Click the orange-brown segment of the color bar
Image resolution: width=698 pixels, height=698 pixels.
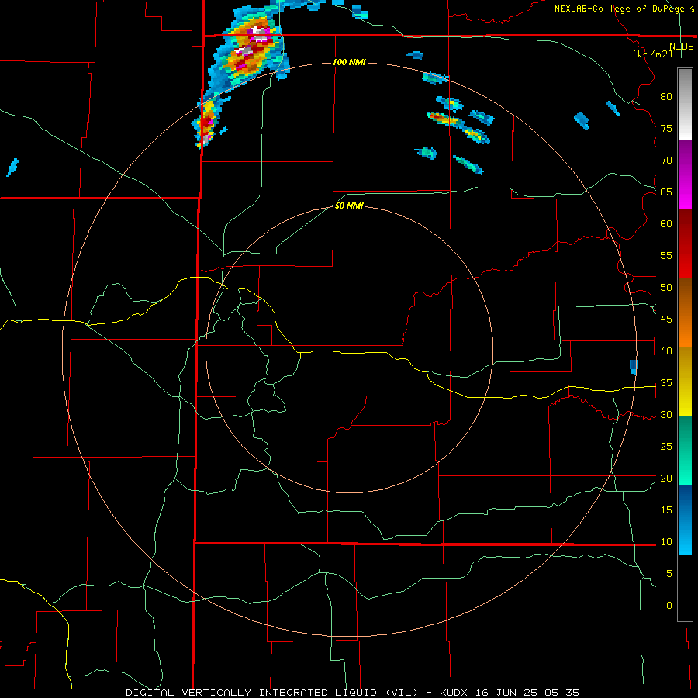click(x=685, y=312)
